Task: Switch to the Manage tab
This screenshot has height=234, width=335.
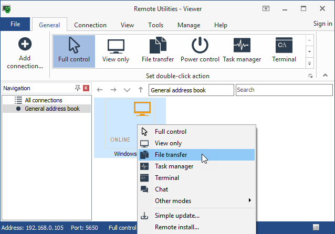Action: pyautogui.click(x=189, y=25)
